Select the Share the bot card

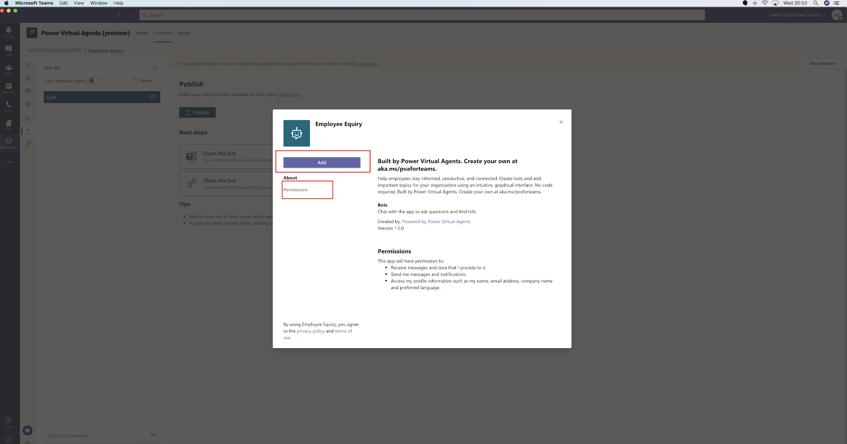(x=226, y=184)
